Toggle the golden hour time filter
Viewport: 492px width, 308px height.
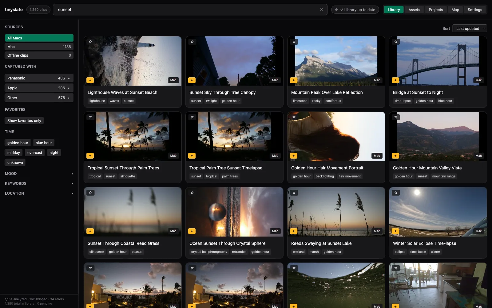point(18,143)
